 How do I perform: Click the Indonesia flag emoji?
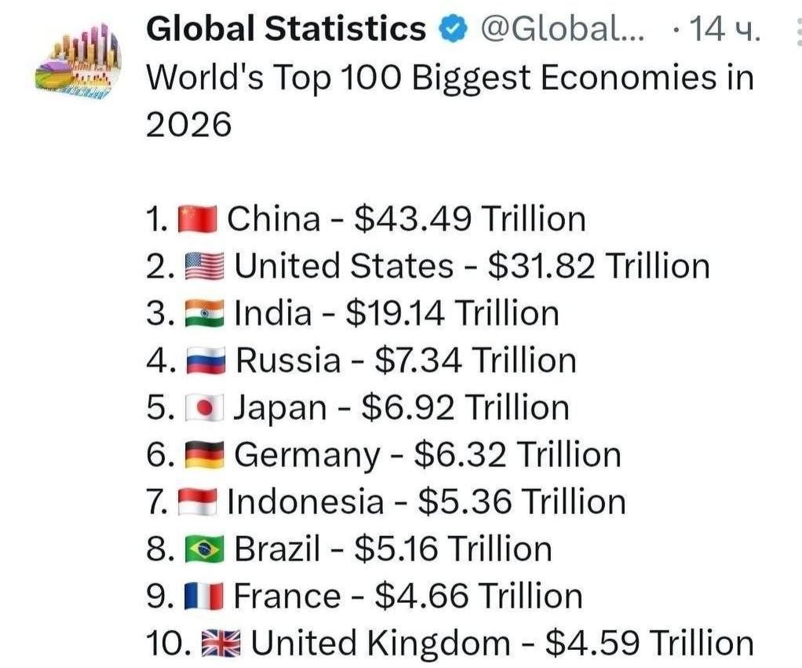[198, 502]
